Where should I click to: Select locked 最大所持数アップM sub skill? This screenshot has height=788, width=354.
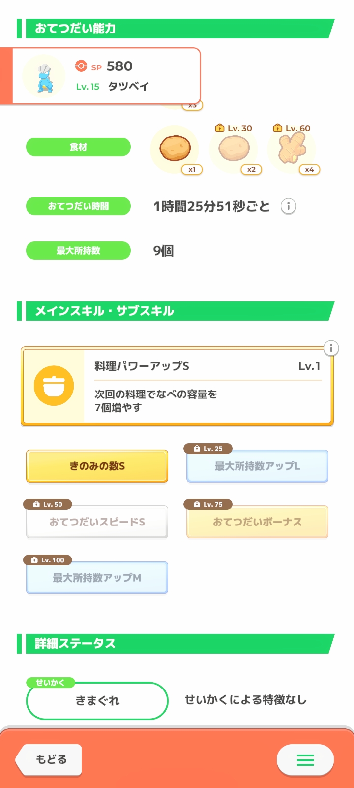(97, 578)
